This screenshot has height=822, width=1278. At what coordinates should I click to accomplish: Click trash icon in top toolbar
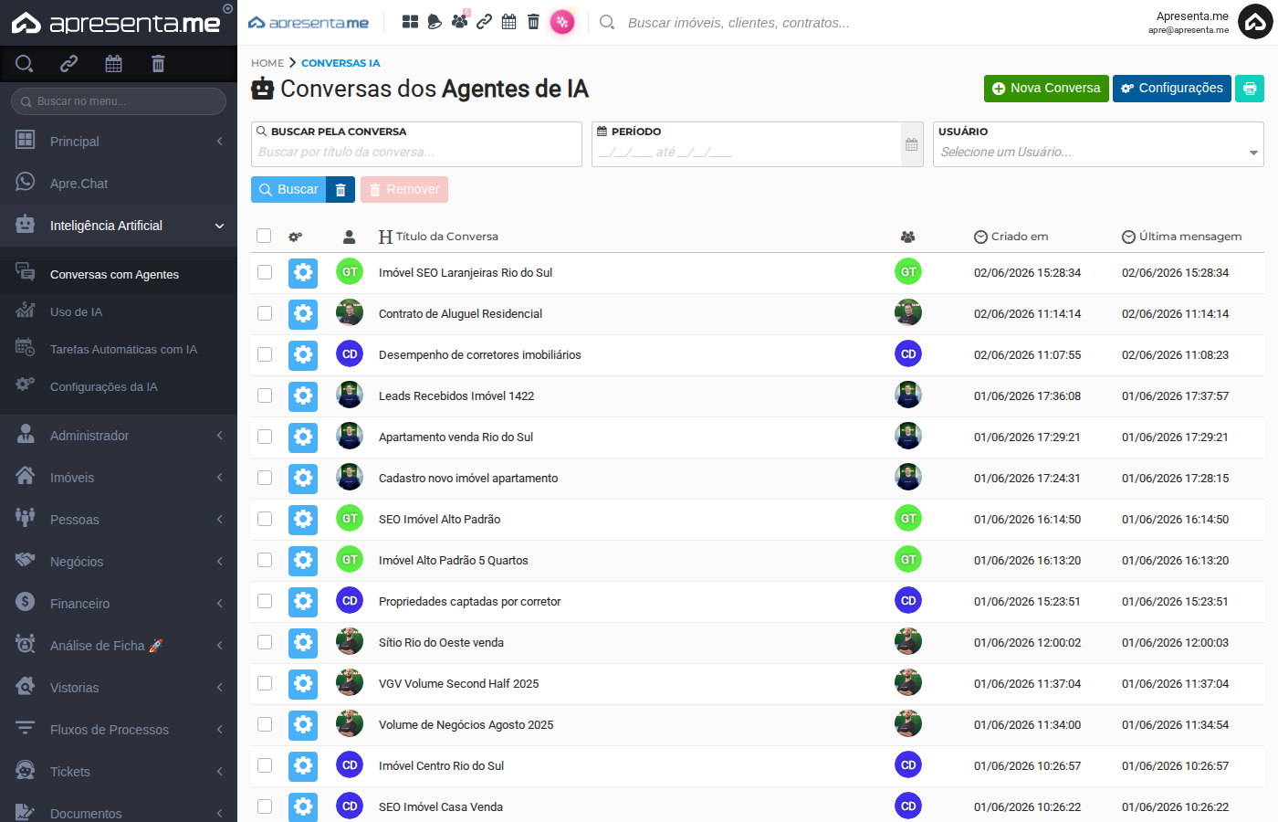point(533,22)
